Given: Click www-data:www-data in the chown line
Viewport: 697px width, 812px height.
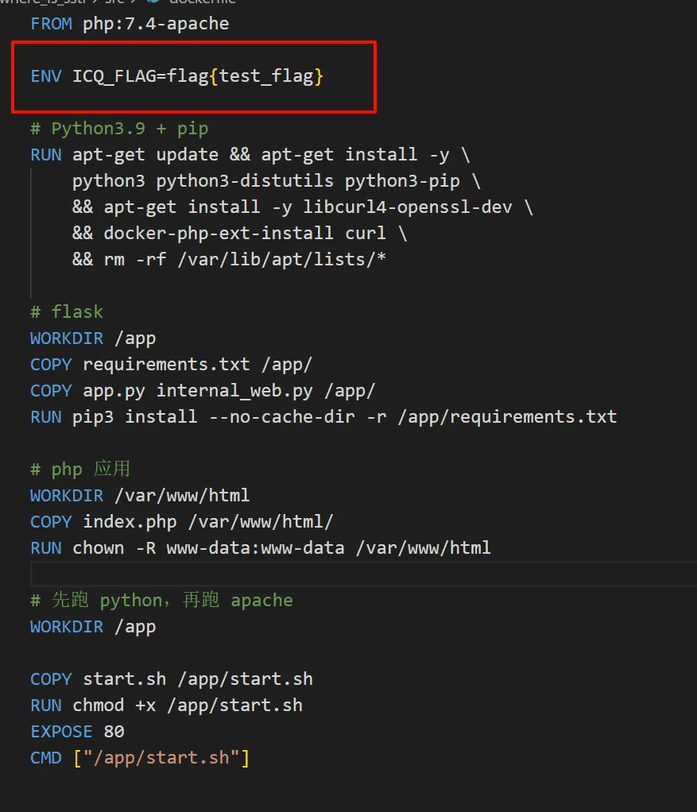Looking at the screenshot, I should point(255,548).
